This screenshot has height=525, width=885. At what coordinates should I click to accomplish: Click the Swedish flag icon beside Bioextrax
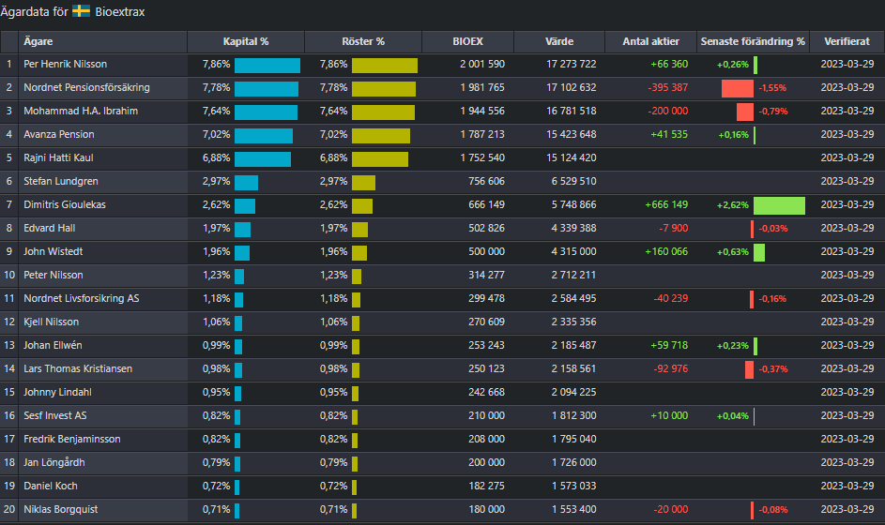coord(82,11)
